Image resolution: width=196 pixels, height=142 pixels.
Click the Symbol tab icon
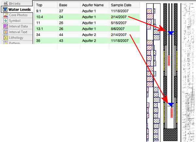6,21
